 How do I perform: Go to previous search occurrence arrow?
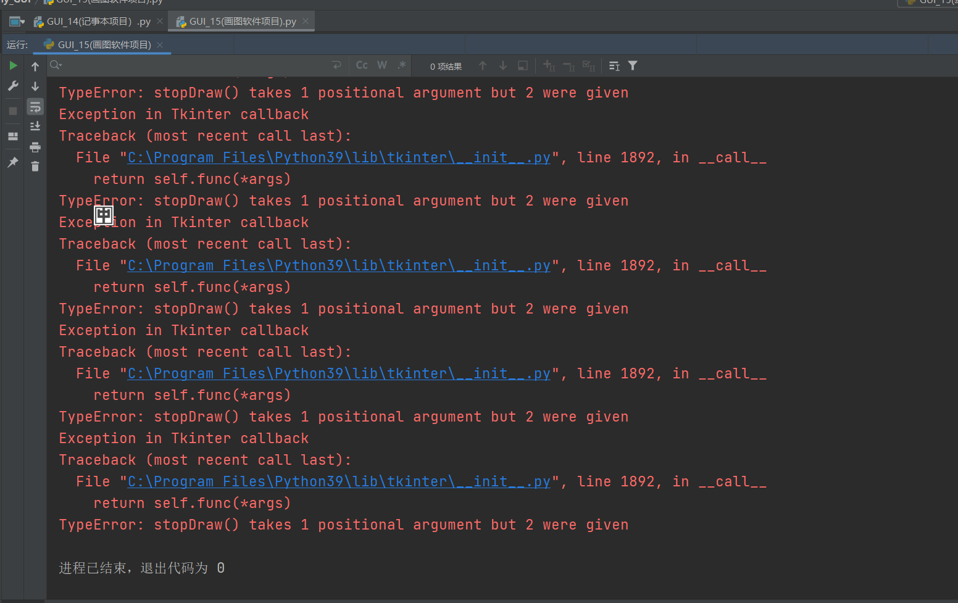(x=483, y=65)
